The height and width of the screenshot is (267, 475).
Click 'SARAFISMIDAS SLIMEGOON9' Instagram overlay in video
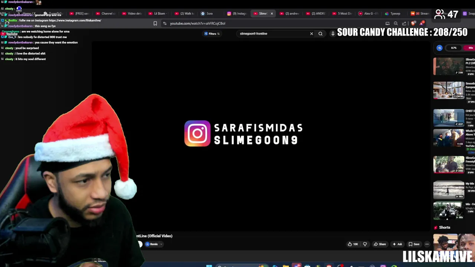tap(243, 133)
